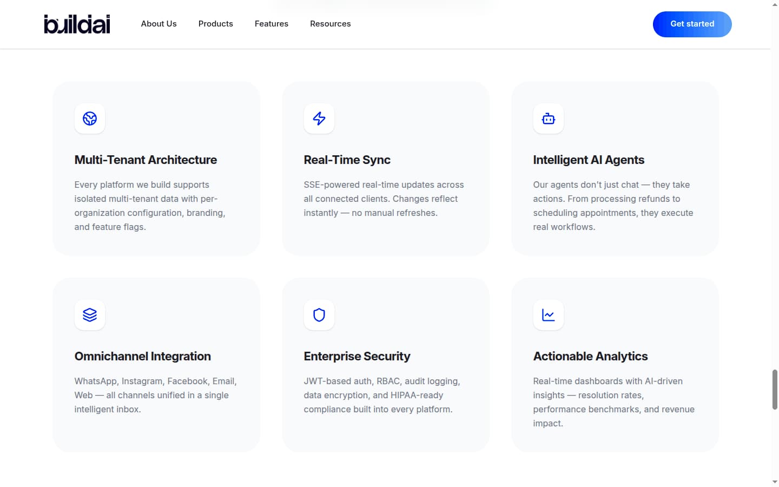Open the Resources menu item
This screenshot has height=487, width=779.
331,24
